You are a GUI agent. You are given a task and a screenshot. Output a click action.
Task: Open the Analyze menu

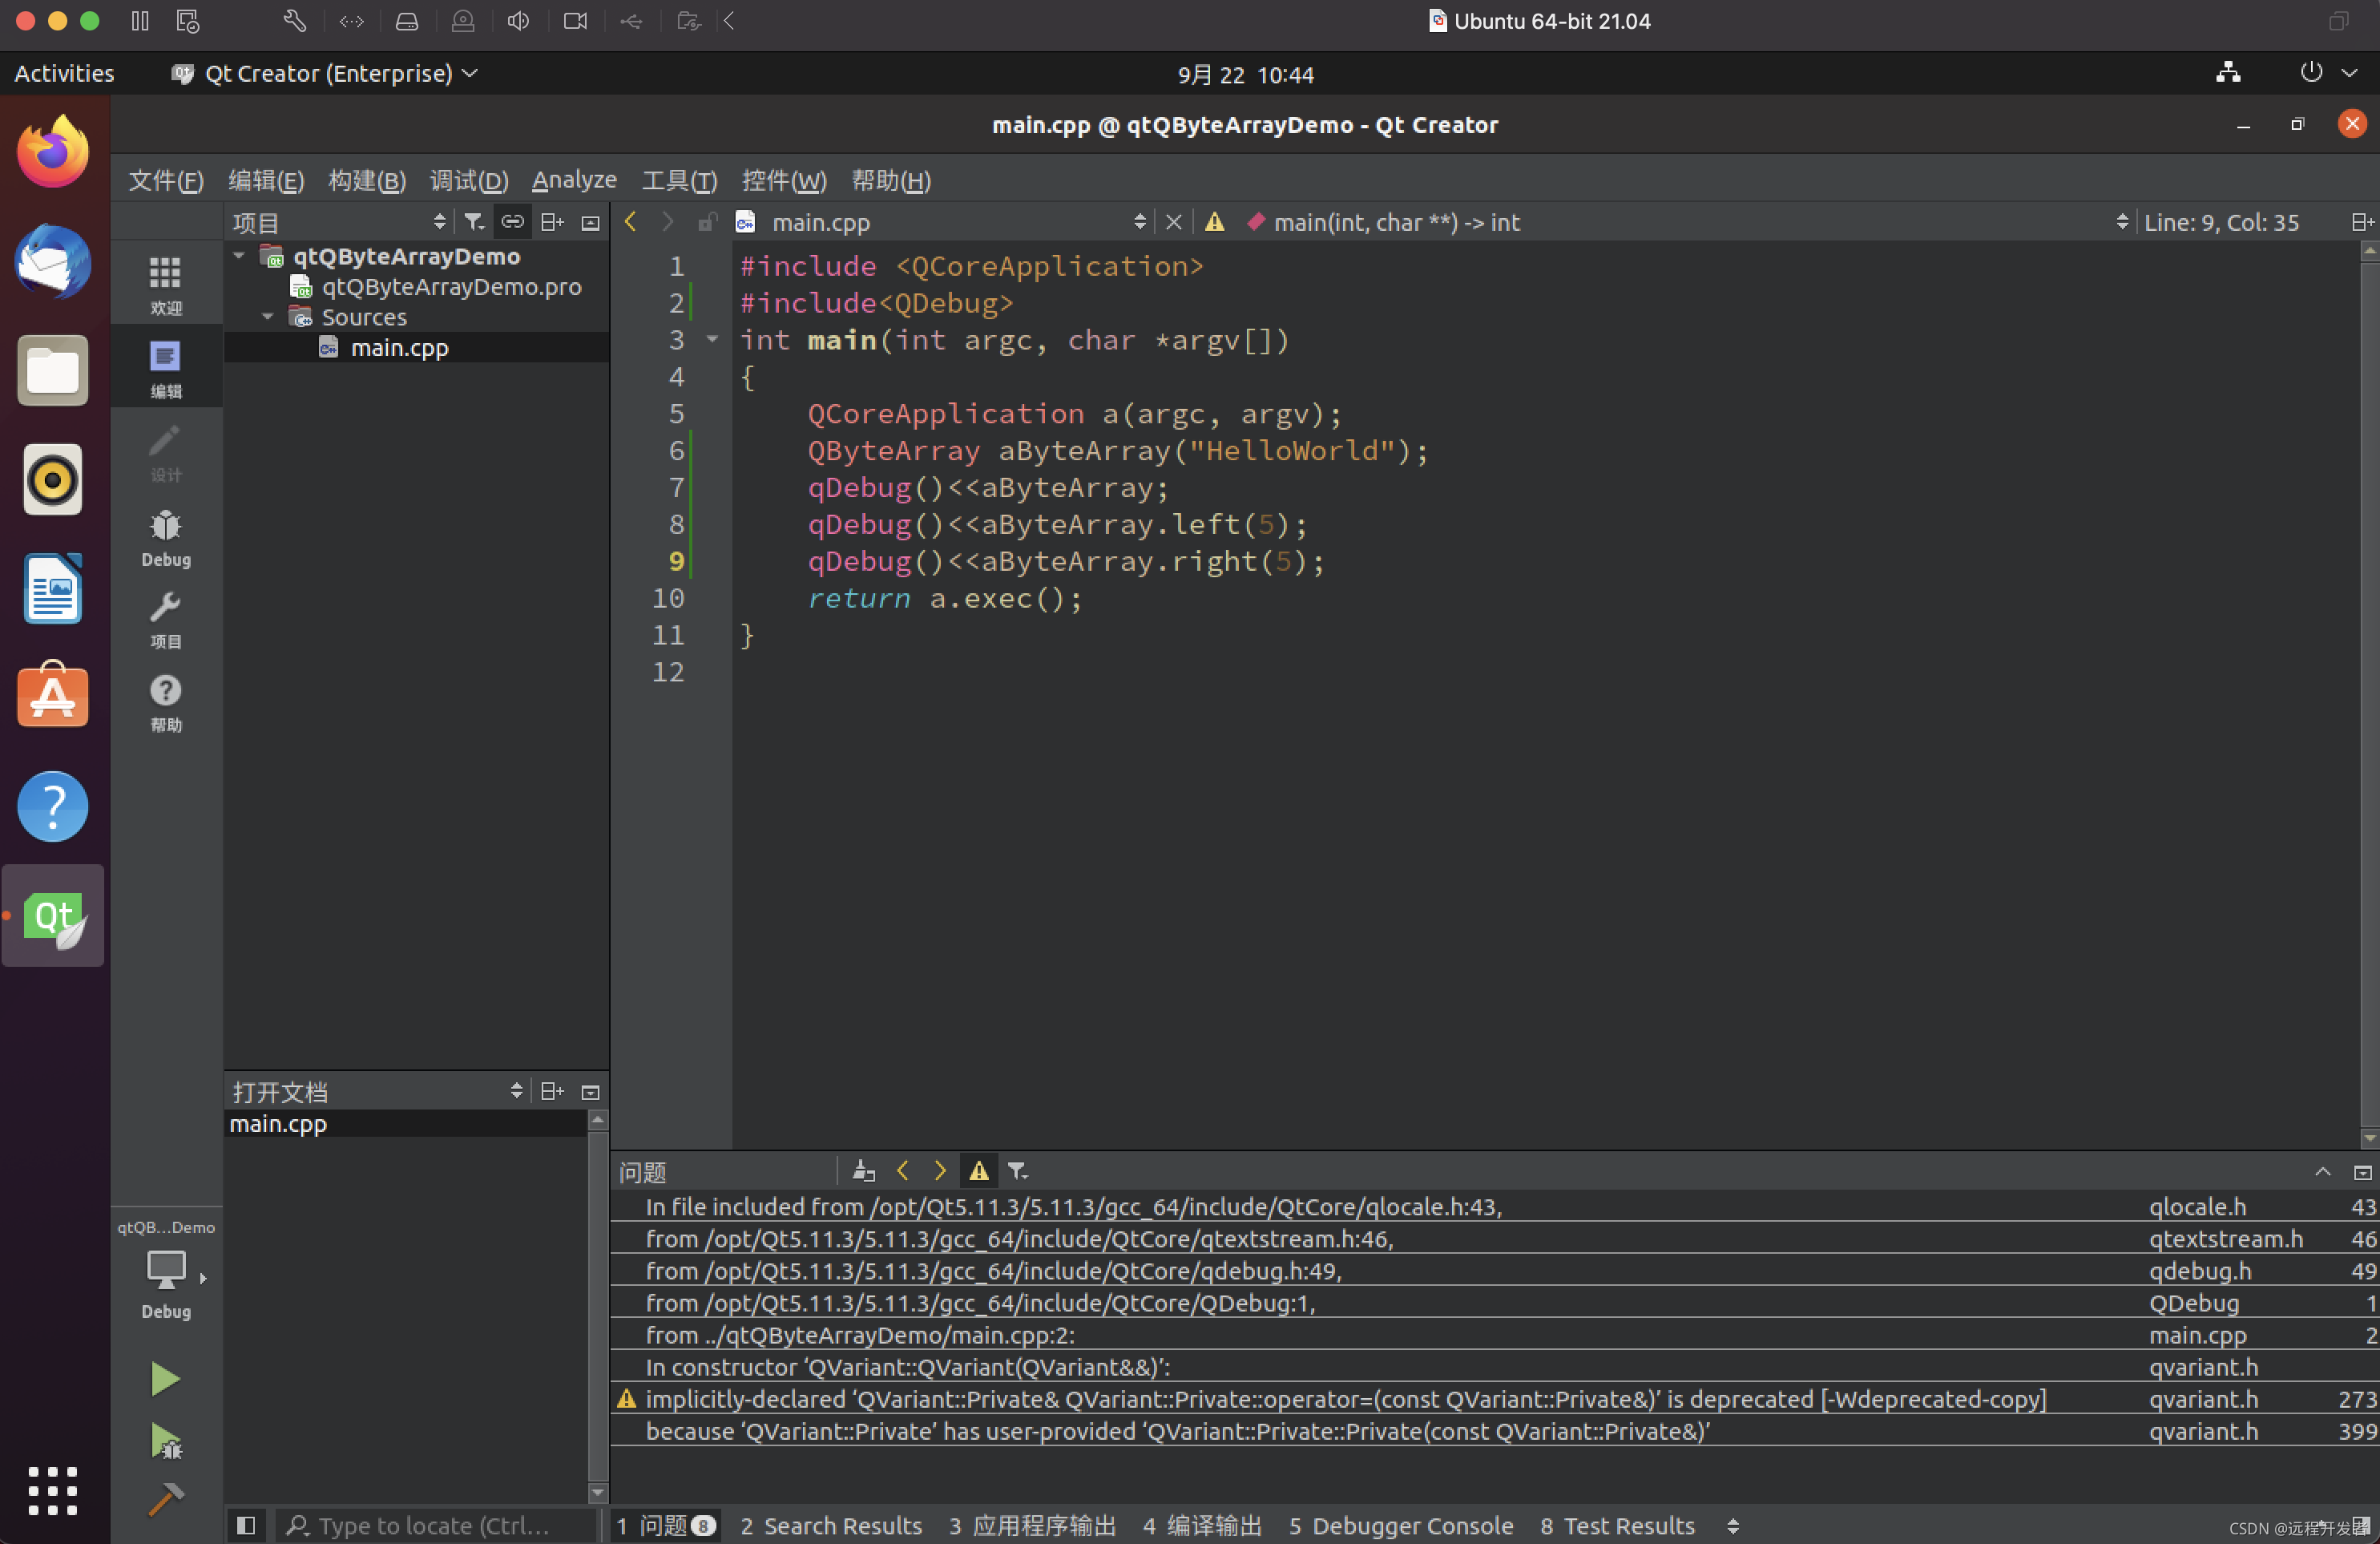point(574,180)
